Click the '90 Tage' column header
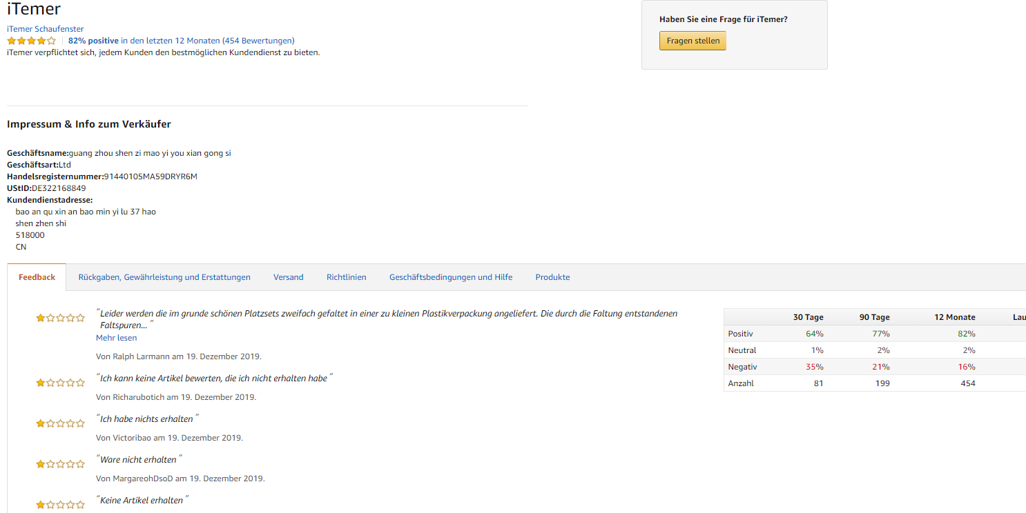 874,317
